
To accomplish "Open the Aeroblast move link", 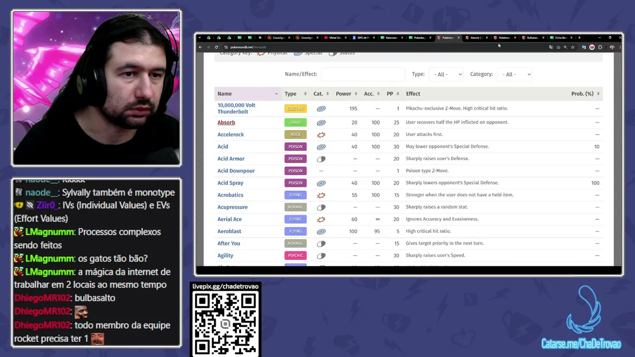I will pyautogui.click(x=229, y=231).
